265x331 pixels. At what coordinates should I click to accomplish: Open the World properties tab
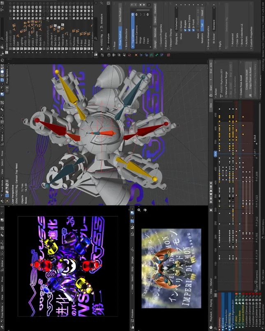130,55
